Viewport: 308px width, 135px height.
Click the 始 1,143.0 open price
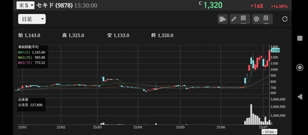(29, 35)
